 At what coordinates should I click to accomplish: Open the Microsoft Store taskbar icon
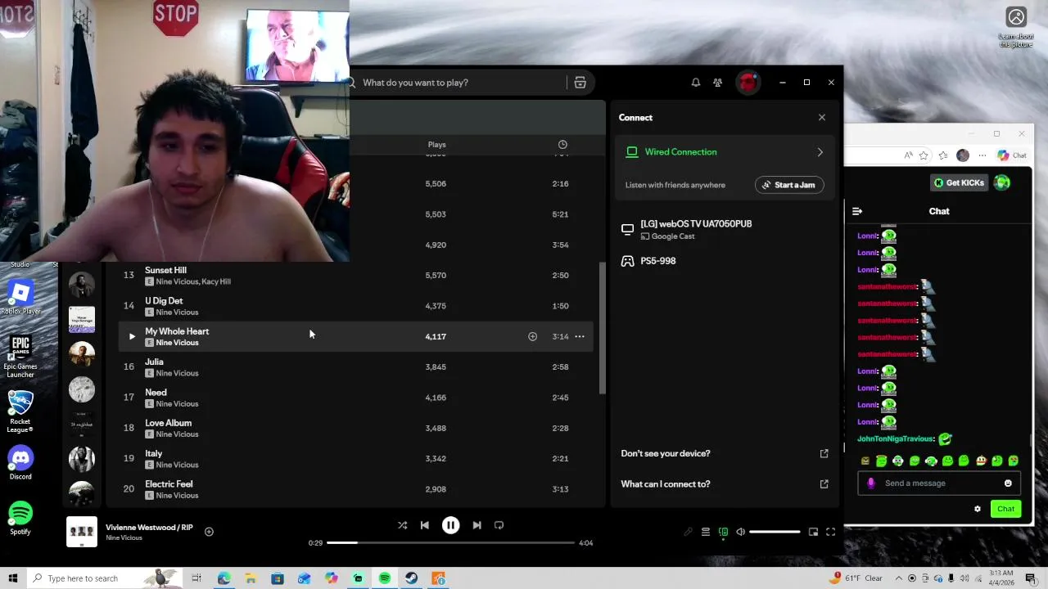pos(278,578)
